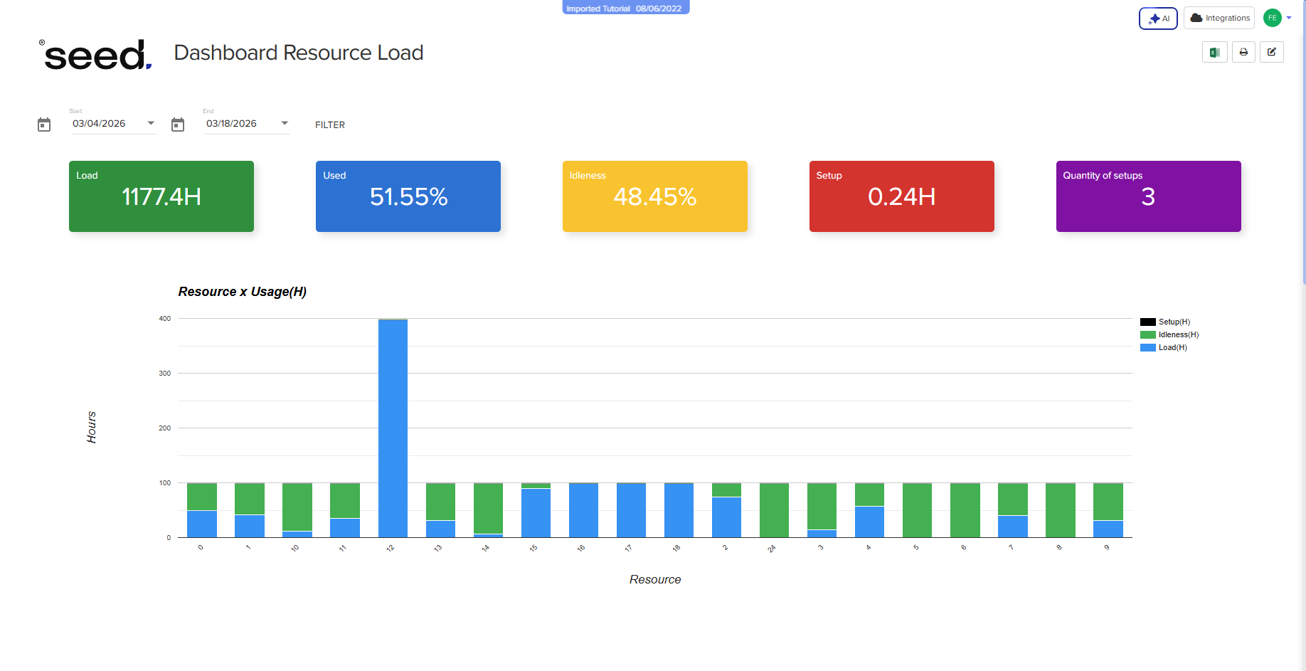Click the seed logo
Viewport: 1306px width, 671px height.
click(x=96, y=55)
